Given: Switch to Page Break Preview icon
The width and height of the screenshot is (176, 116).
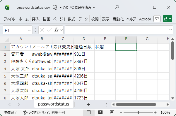Looking at the screenshot, I should 112,112.
